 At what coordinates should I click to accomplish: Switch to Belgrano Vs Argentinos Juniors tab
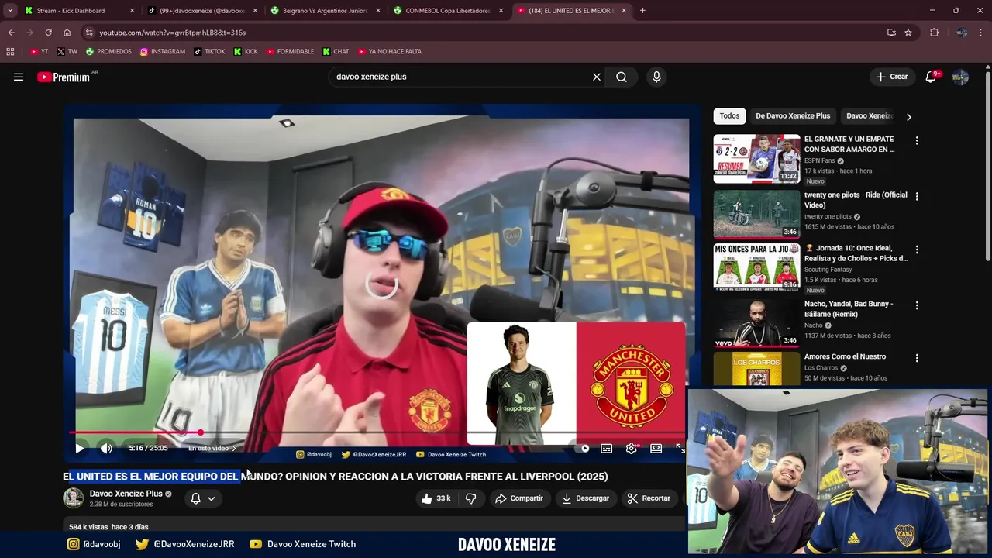coord(325,11)
